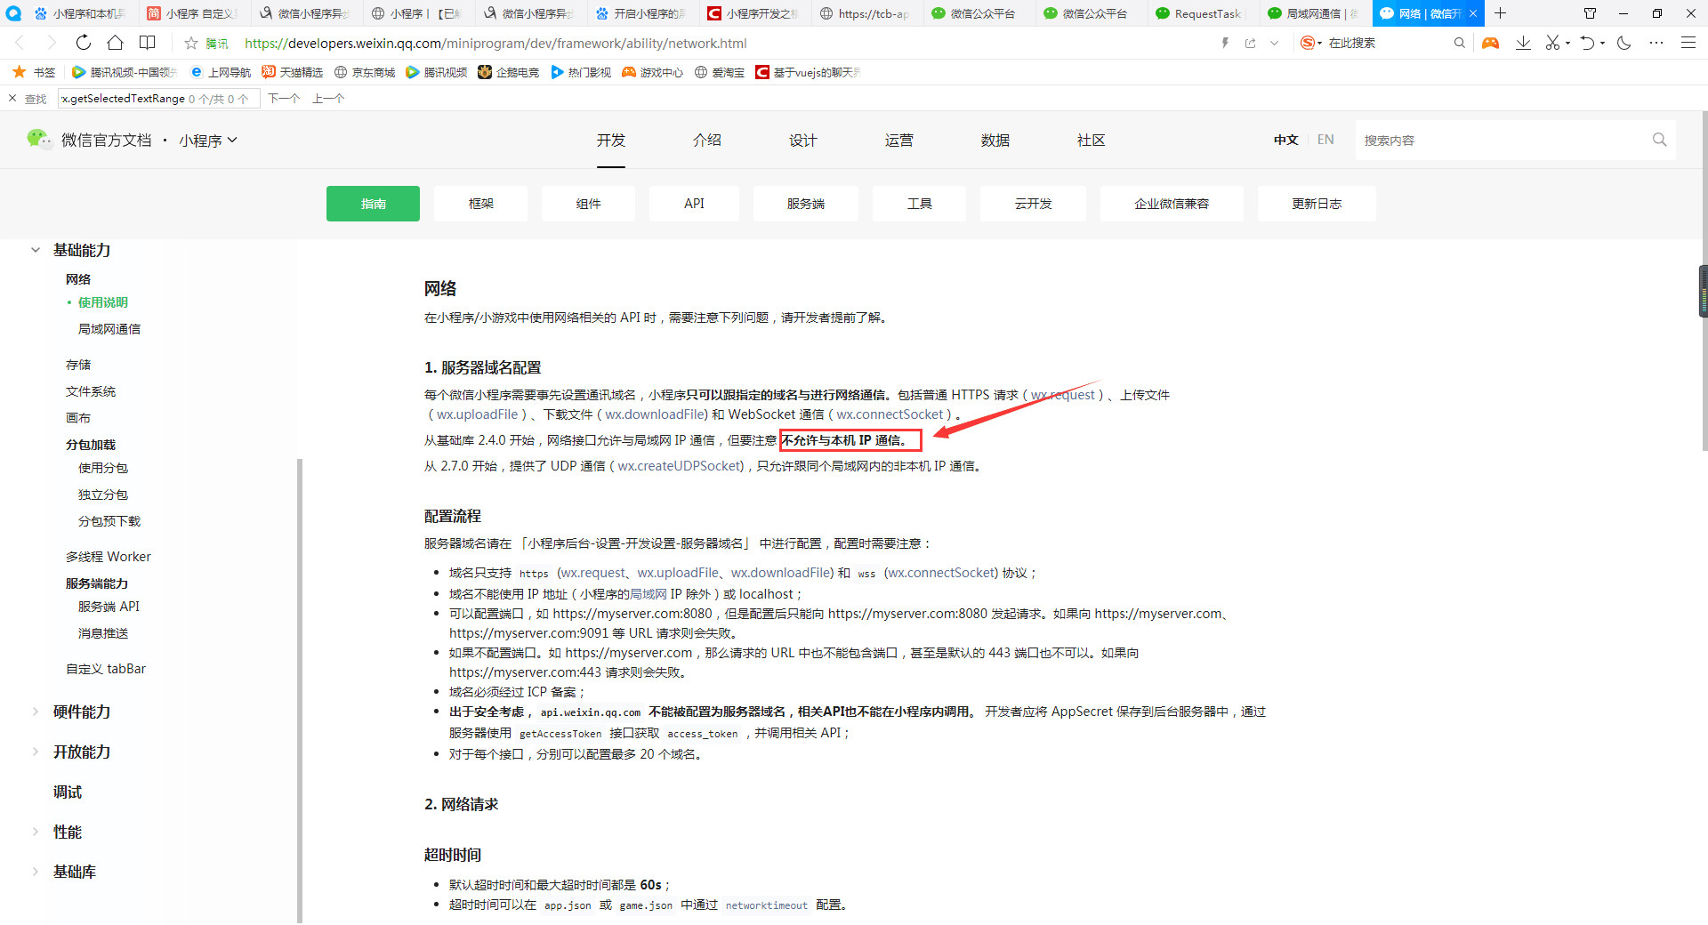This screenshot has height=925, width=1708.
Task: Open the orange game controller icon
Action: point(1490,43)
